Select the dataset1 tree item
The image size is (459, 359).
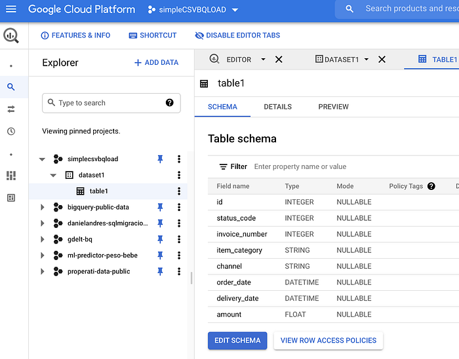click(x=91, y=175)
